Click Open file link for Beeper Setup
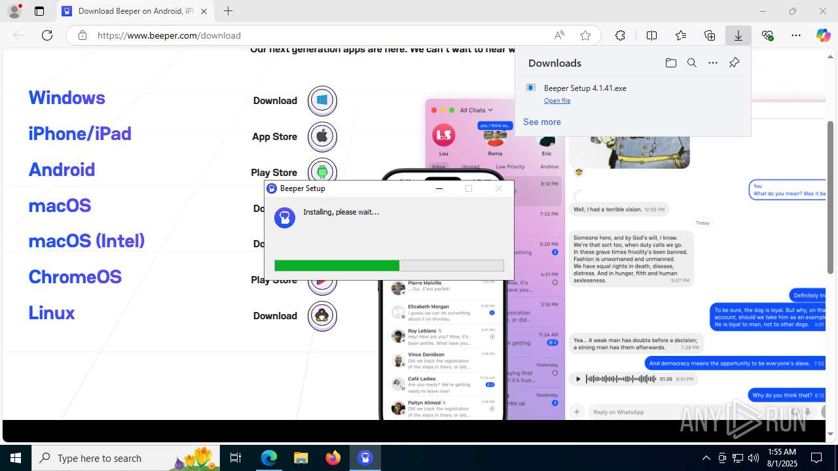 pyautogui.click(x=557, y=101)
